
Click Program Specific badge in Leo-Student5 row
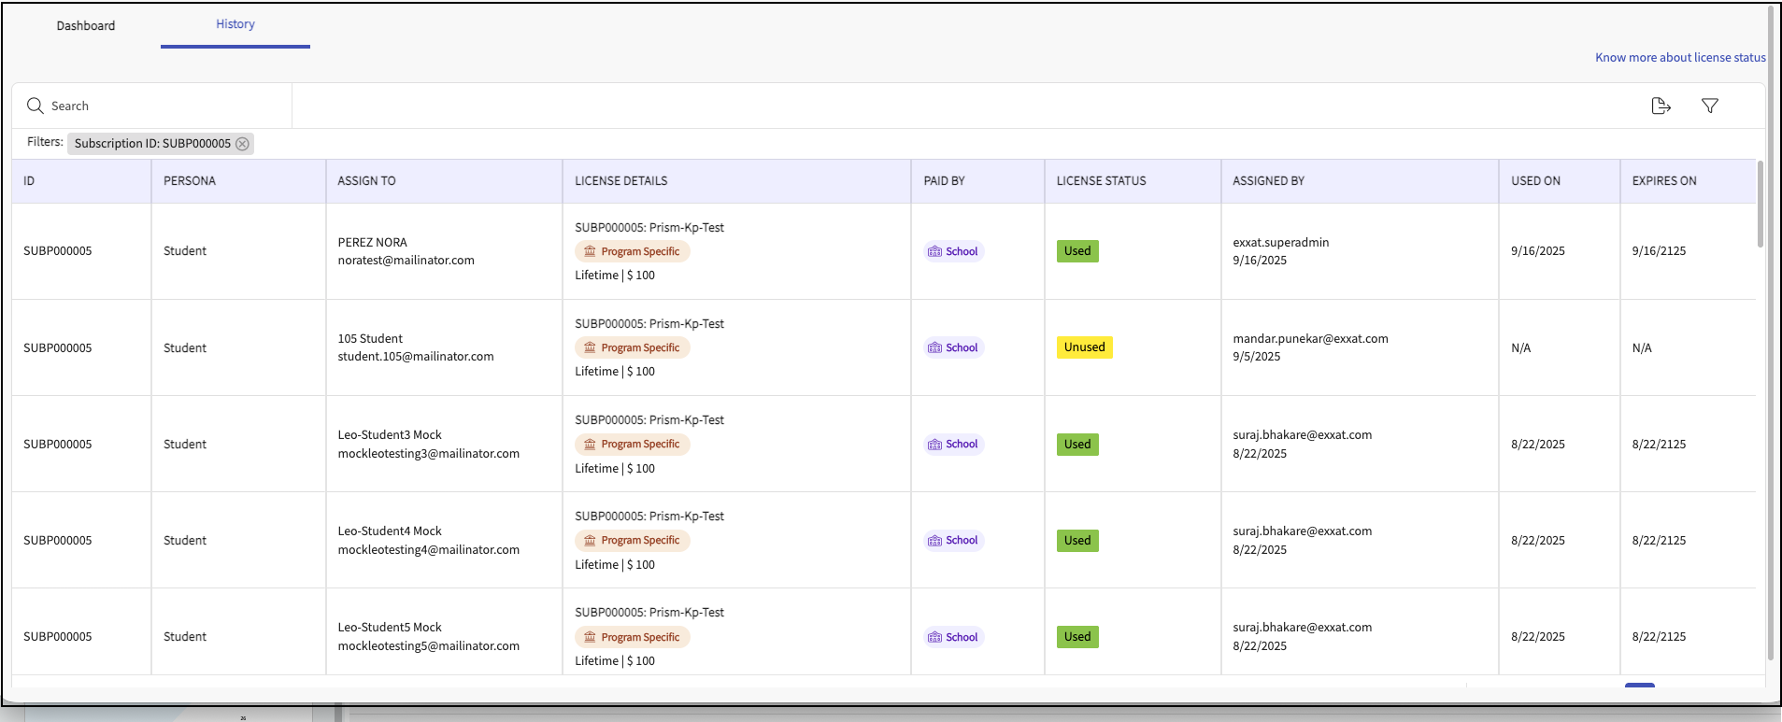(x=632, y=637)
